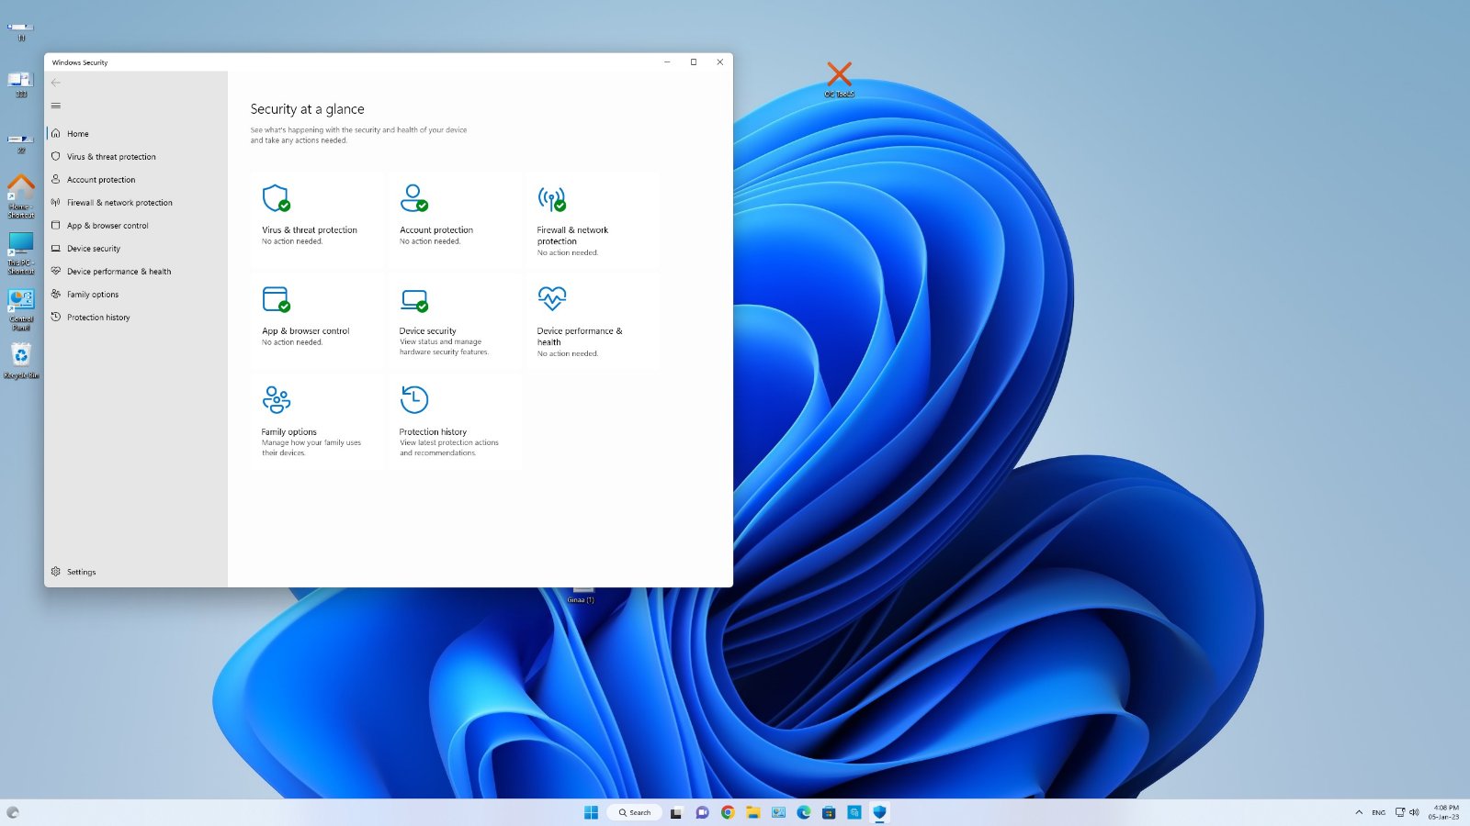Open the Family options card
The width and height of the screenshot is (1470, 826).
(317, 421)
